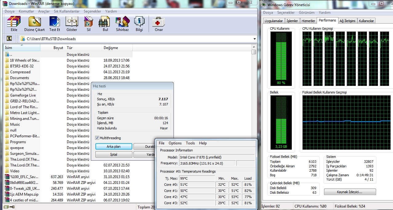Open WinRAR Sık Kullanılanlar menu

point(67,11)
